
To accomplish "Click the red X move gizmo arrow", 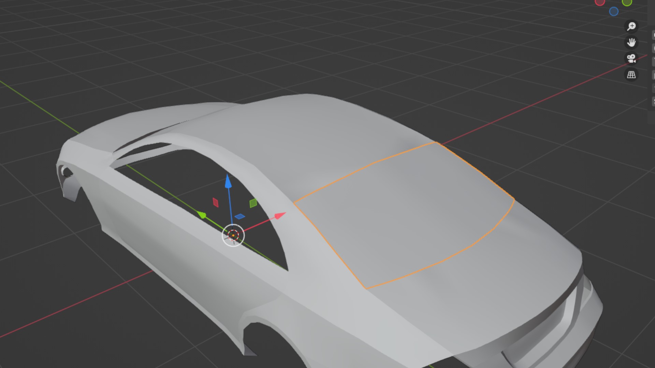I will point(280,216).
